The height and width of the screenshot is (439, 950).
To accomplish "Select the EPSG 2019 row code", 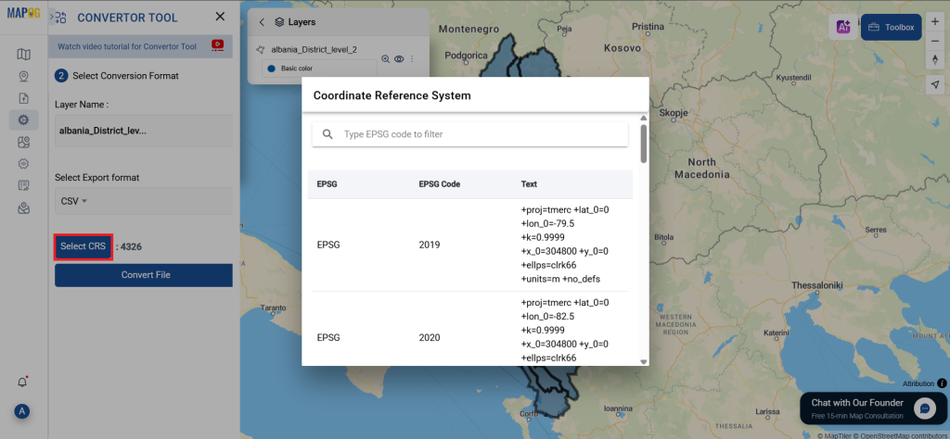I will click(x=430, y=245).
